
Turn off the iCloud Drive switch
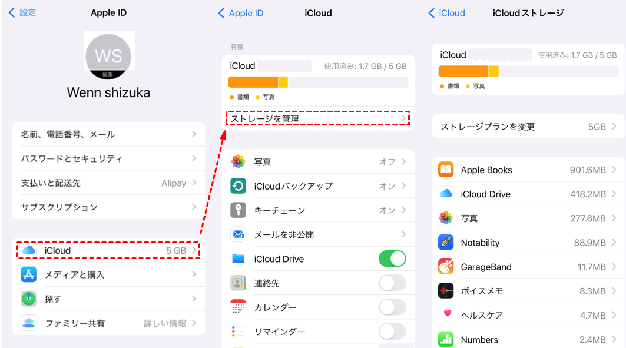(x=392, y=258)
